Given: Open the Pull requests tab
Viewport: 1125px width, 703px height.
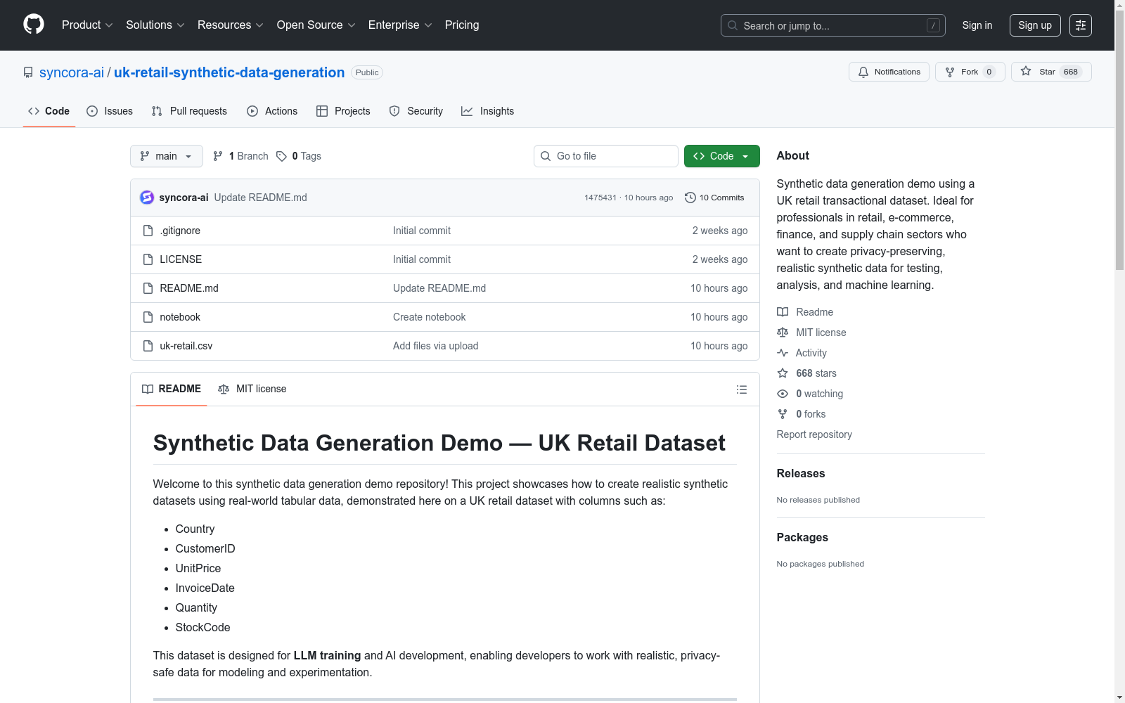Looking at the screenshot, I should (189, 111).
